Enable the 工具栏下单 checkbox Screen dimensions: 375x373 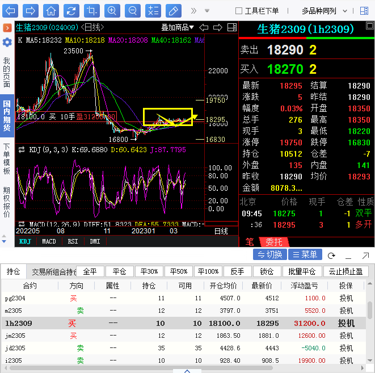[x=239, y=11]
